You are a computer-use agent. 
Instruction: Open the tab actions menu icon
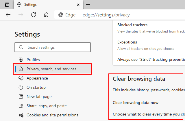[7, 5]
